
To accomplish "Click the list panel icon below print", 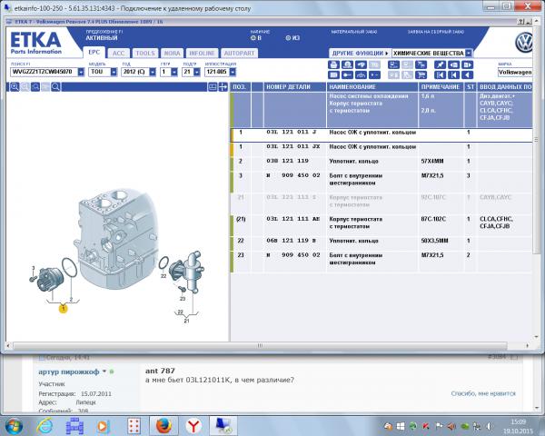I will point(333,74).
